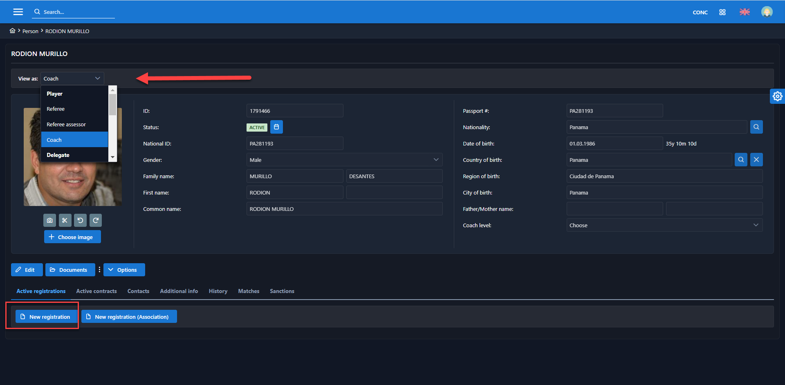Rotate photo counterclockwise
Viewport: 785px width, 385px height.
point(81,220)
